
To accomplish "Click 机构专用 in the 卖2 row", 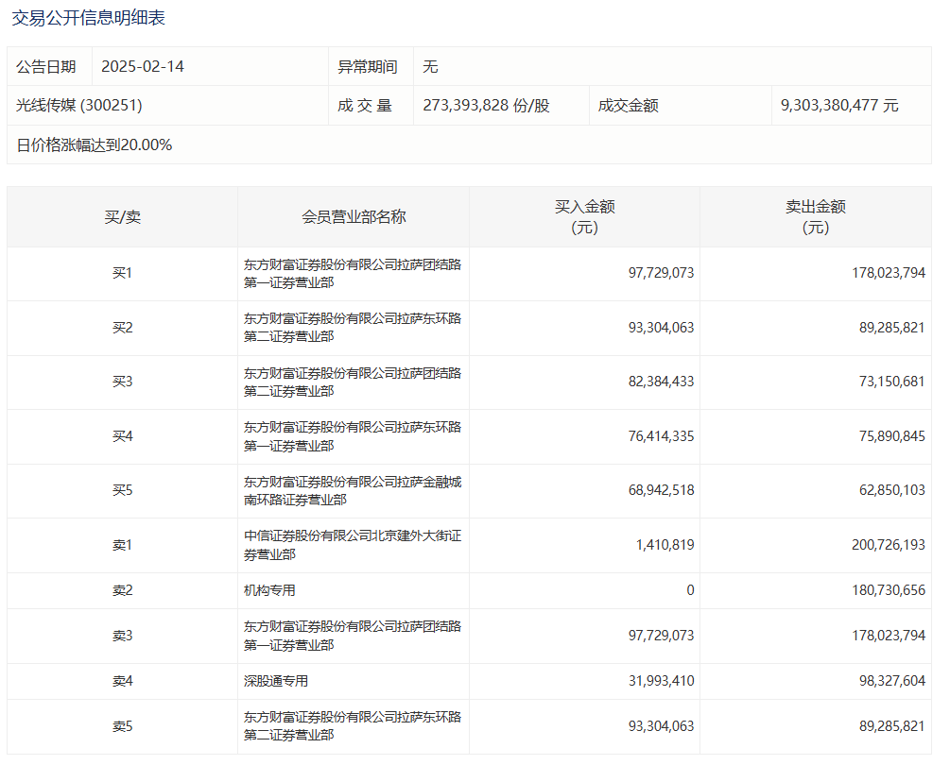I will coord(269,590).
